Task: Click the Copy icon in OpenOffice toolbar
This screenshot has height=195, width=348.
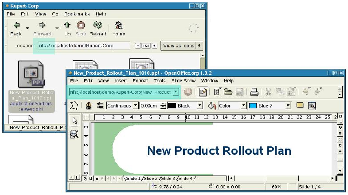Action: (280, 92)
